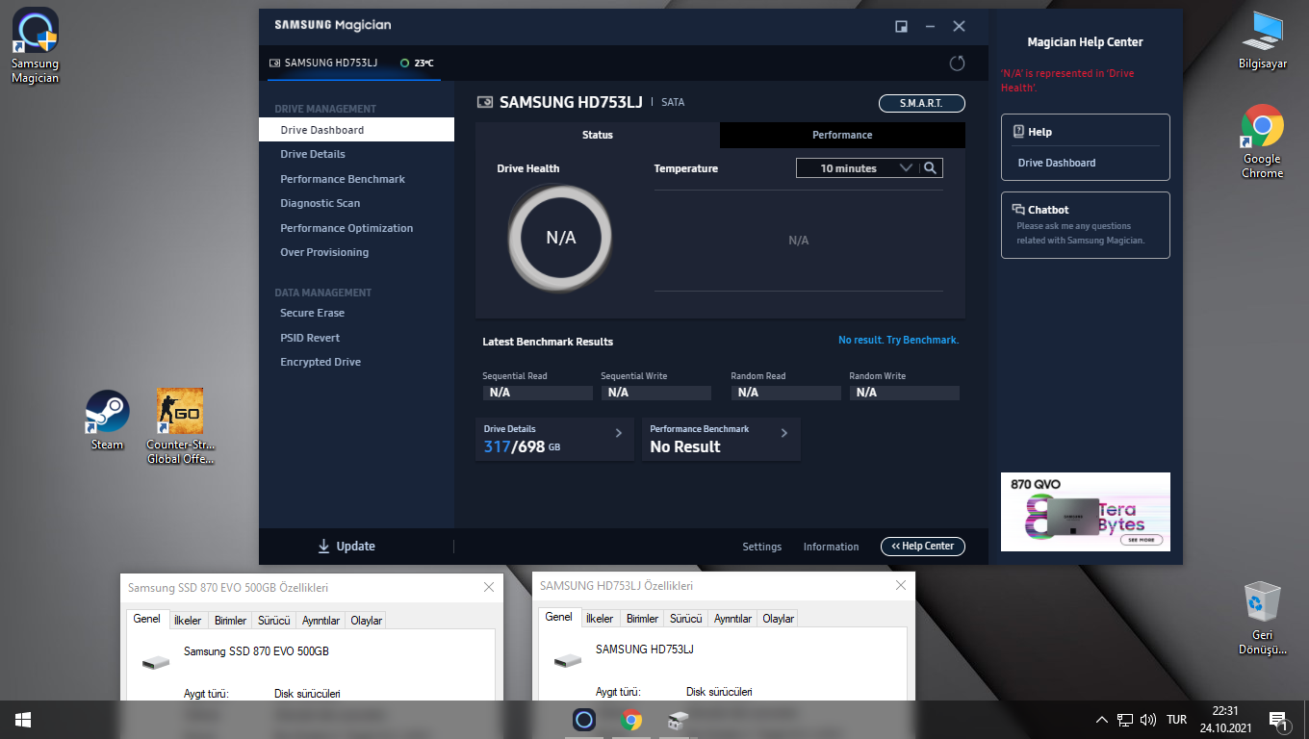
Task: Open Counter-Strike Global Offensive shortcut
Action: (x=180, y=426)
